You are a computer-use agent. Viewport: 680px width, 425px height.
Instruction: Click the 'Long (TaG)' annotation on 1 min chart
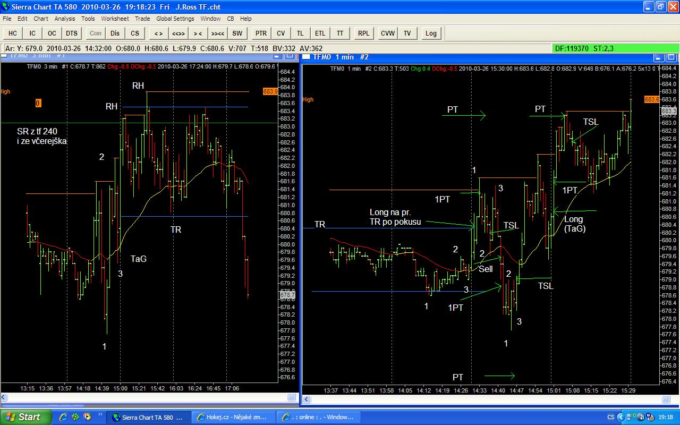tap(574, 224)
